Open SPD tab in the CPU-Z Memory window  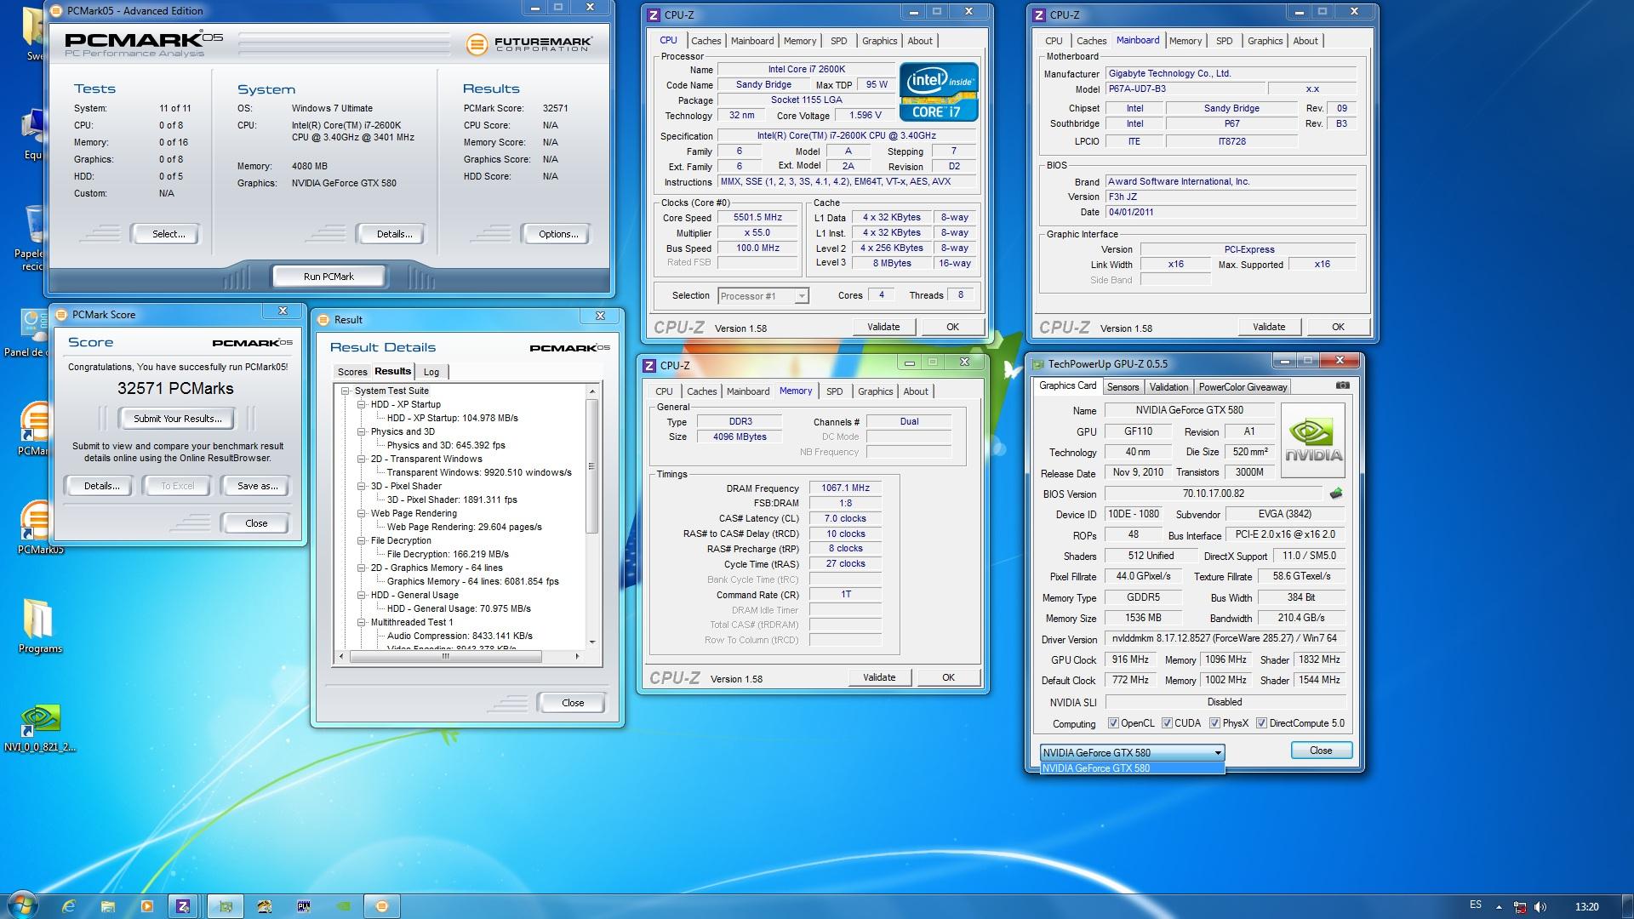[x=834, y=391]
